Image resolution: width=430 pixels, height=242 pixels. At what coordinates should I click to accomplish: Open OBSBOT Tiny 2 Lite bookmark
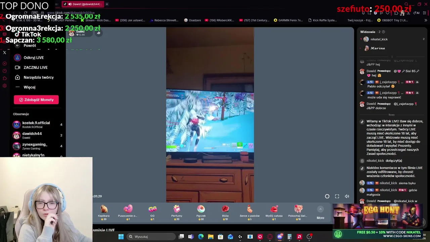(392, 20)
